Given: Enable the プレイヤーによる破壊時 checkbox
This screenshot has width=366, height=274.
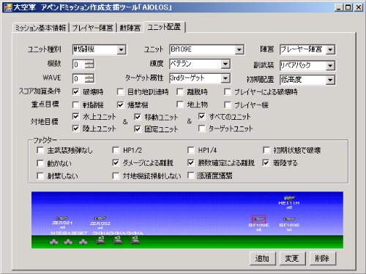Looking at the screenshot, I should [228, 92].
